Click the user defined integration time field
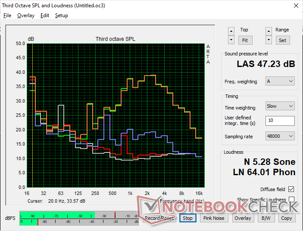 (x=280, y=121)
